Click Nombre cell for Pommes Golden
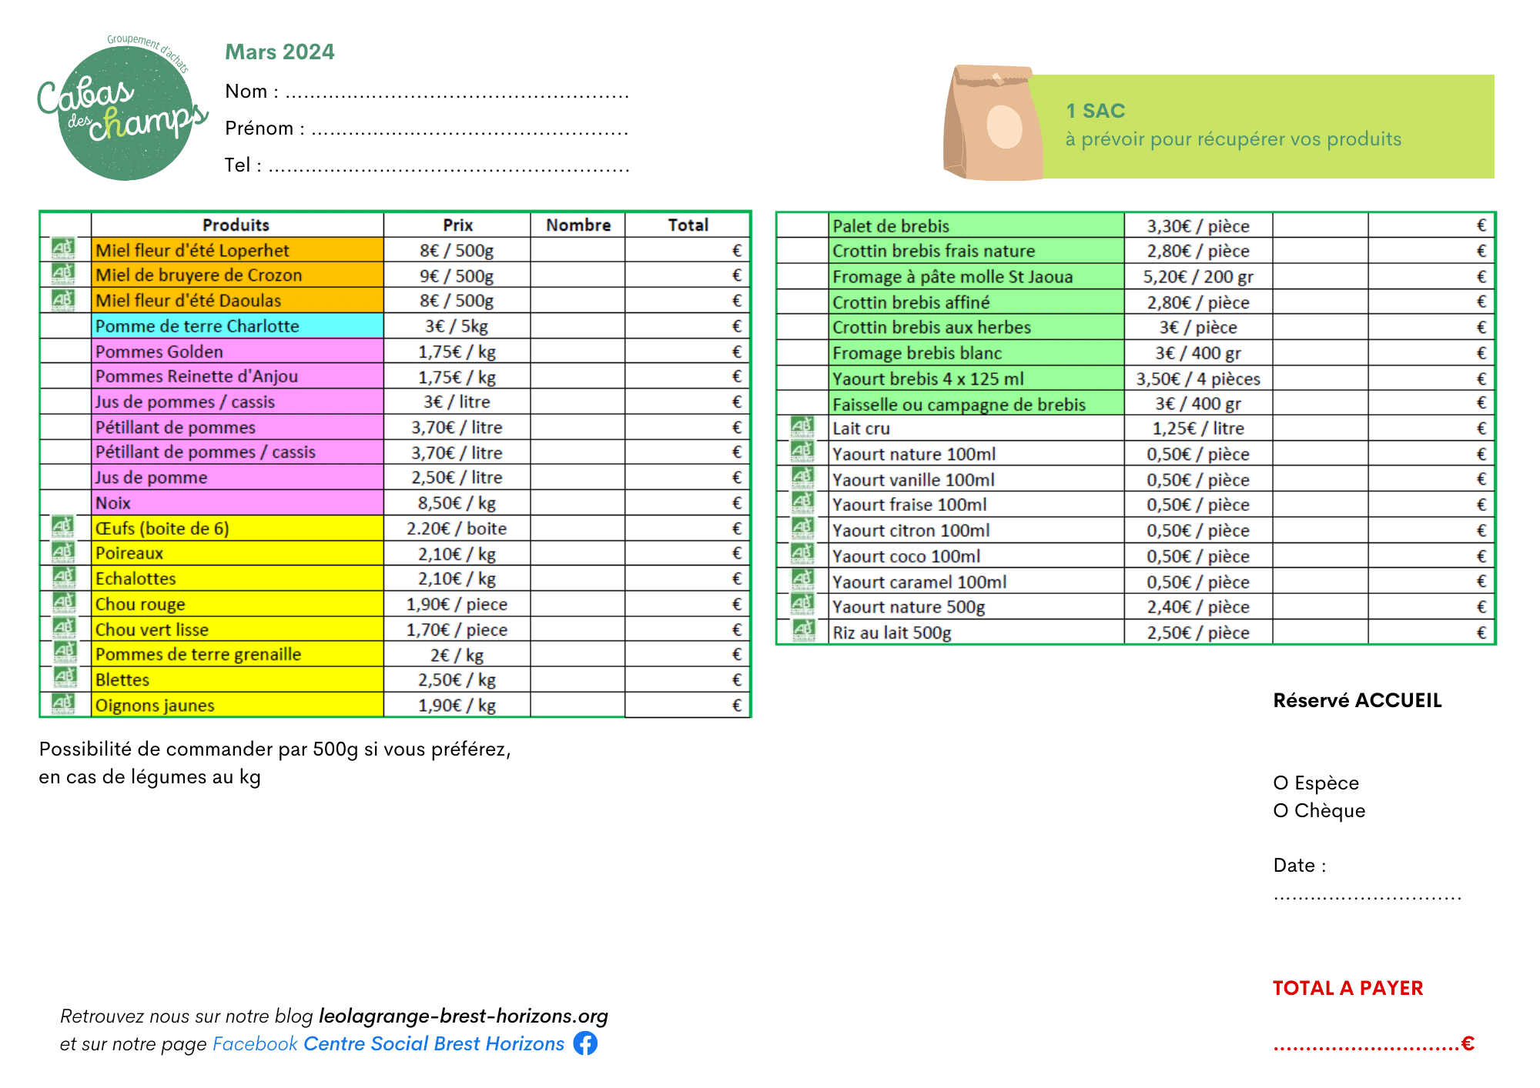Viewport: 1540px width, 1088px height. click(x=577, y=352)
